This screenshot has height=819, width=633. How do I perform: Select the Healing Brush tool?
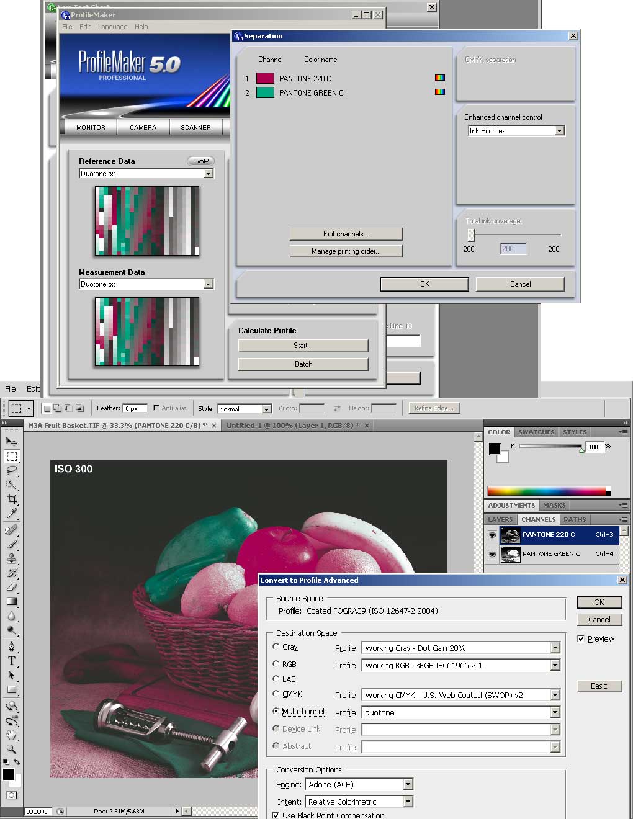(x=12, y=530)
